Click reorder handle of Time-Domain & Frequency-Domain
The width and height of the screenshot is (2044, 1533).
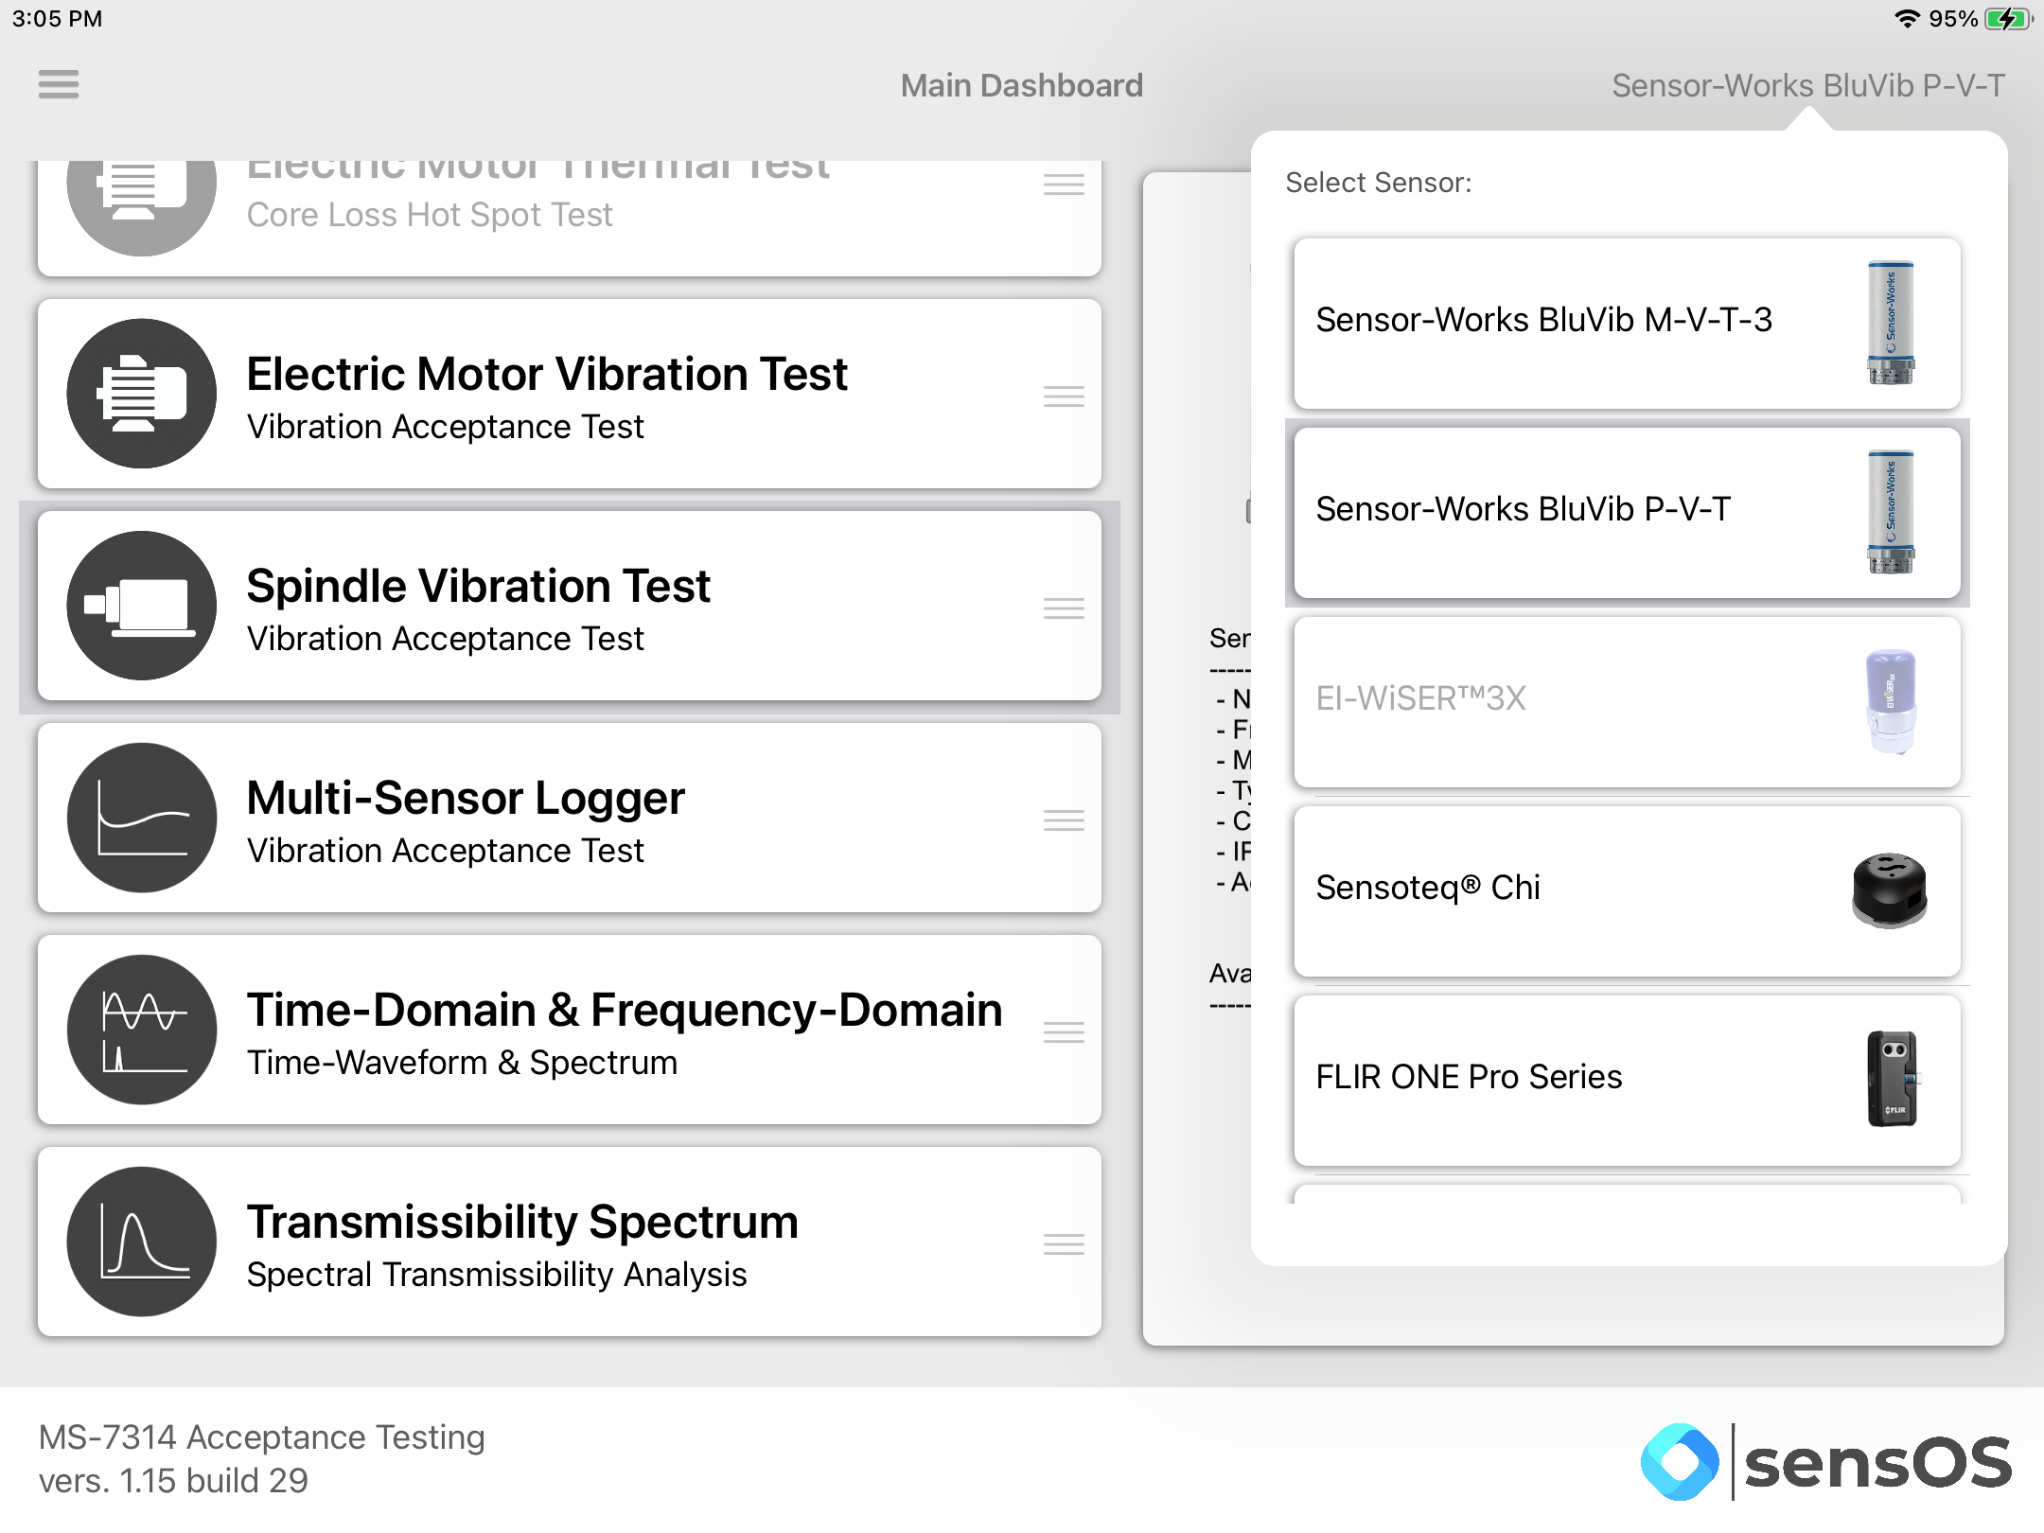point(1064,1032)
